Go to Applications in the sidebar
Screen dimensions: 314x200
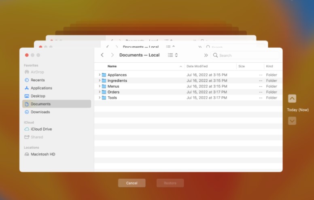pos(41,88)
